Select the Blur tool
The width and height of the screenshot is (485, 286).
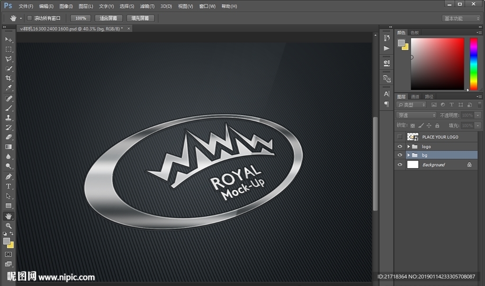click(9, 156)
